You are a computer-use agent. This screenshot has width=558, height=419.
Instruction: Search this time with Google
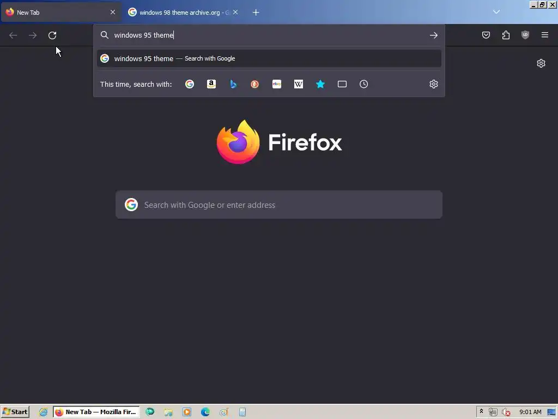coord(190,84)
